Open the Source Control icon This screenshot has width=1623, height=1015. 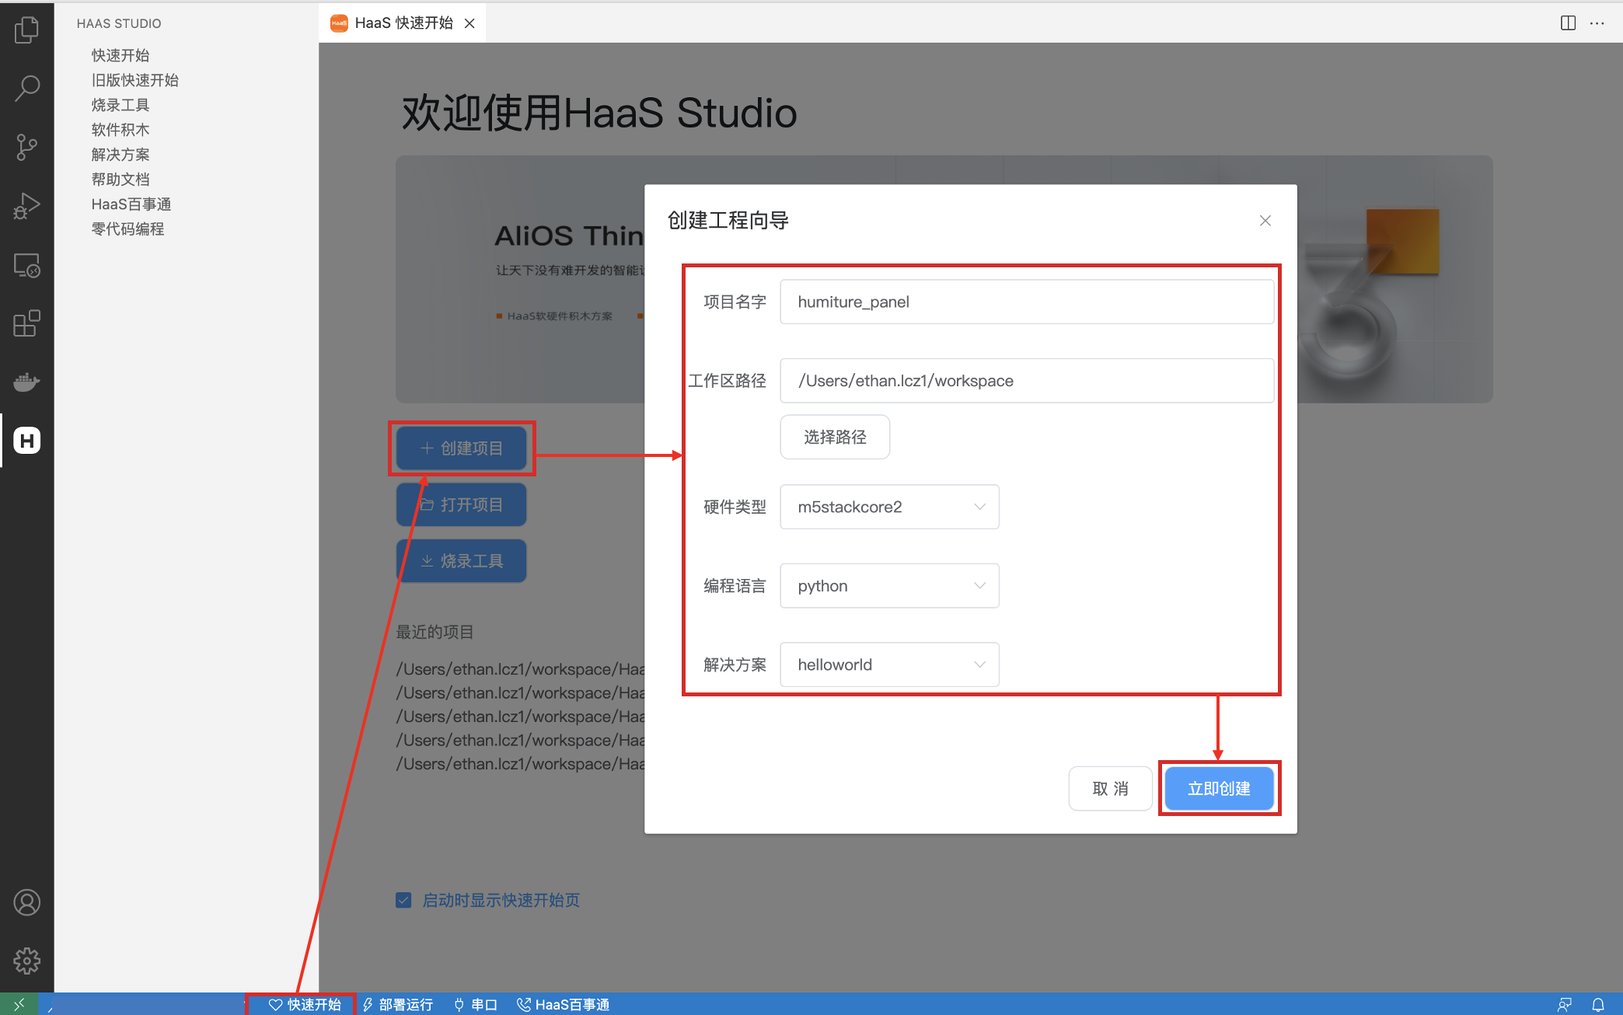pyautogui.click(x=26, y=147)
